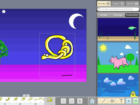Click the ghost onion-skin button
The height and width of the screenshot is (105, 140).
(x=80, y=101)
